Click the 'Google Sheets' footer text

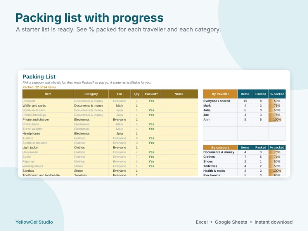(x=231, y=222)
